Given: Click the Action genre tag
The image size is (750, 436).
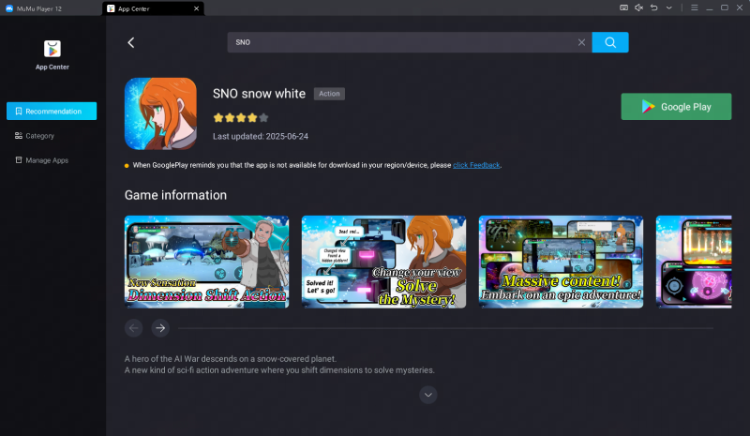Looking at the screenshot, I should tap(329, 94).
